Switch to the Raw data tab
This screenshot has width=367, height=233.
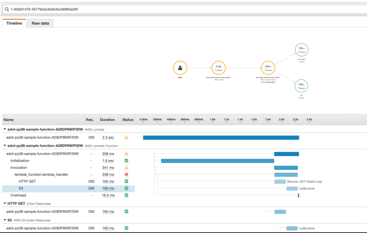click(40, 23)
